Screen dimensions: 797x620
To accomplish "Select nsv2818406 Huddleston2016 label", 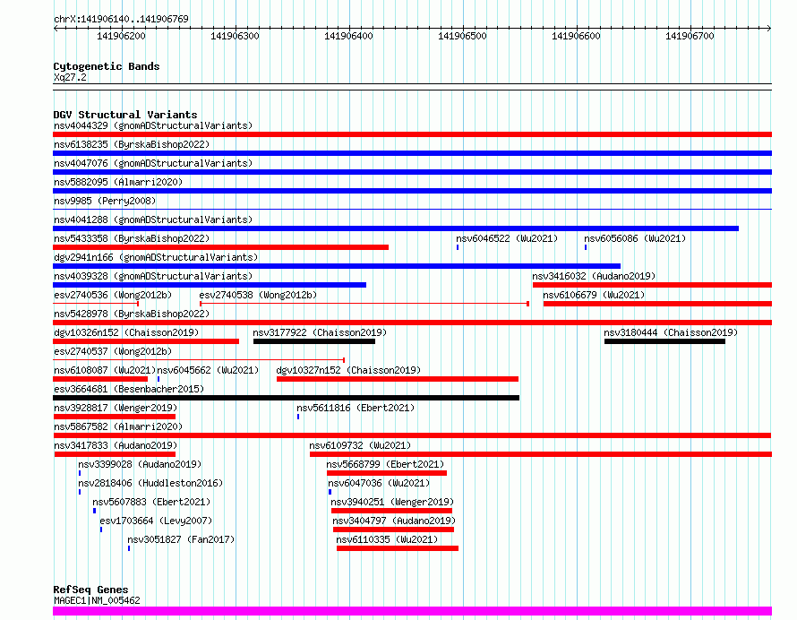I will [x=150, y=483].
